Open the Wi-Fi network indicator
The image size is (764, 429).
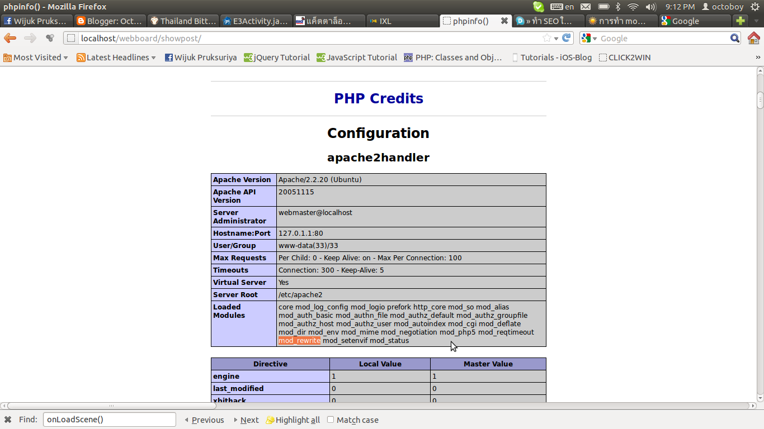point(633,7)
